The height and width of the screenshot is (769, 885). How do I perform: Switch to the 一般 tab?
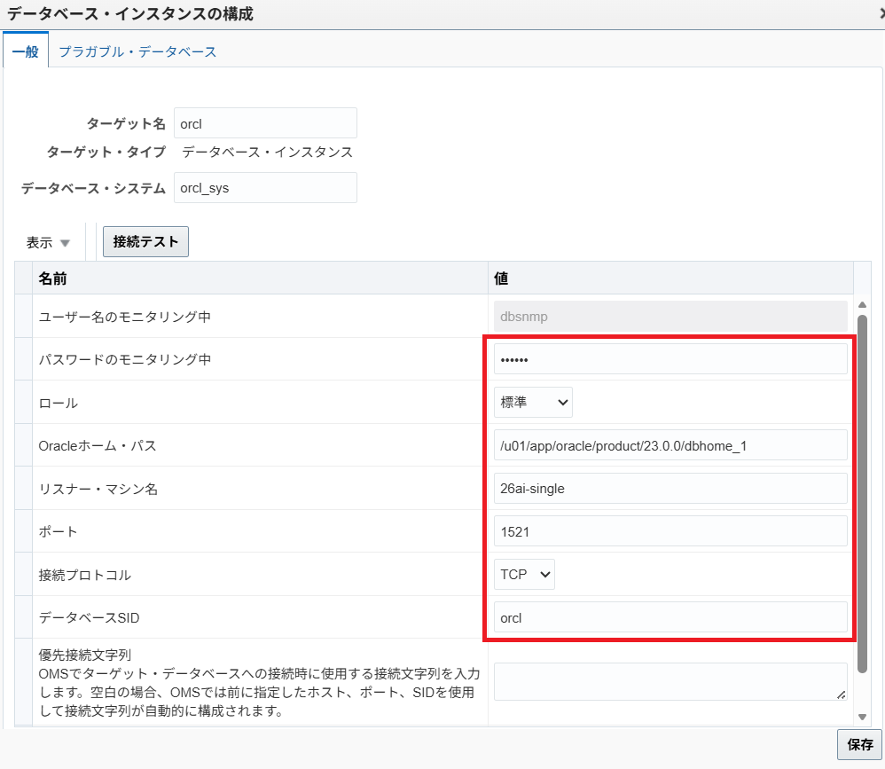tap(25, 51)
